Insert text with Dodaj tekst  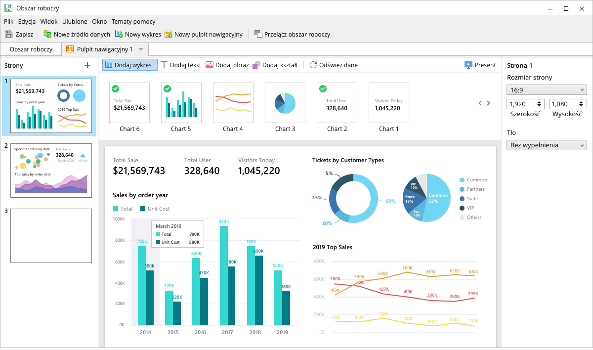pos(181,65)
